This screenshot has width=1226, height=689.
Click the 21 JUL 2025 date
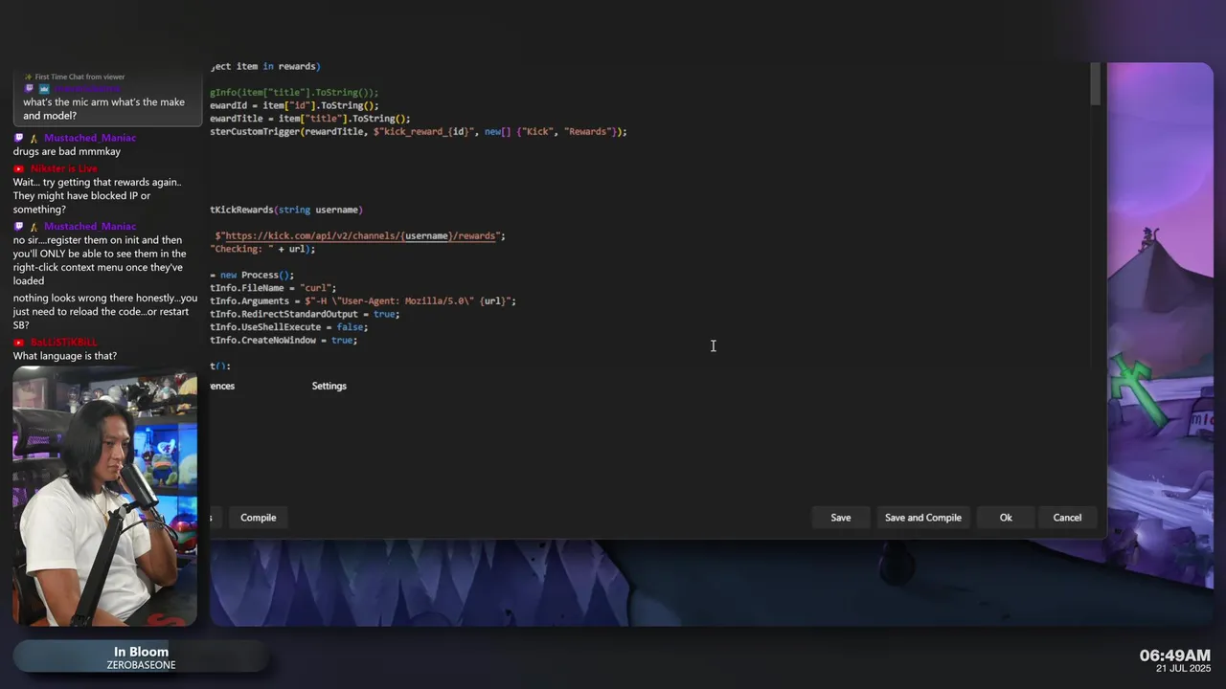(x=1184, y=669)
